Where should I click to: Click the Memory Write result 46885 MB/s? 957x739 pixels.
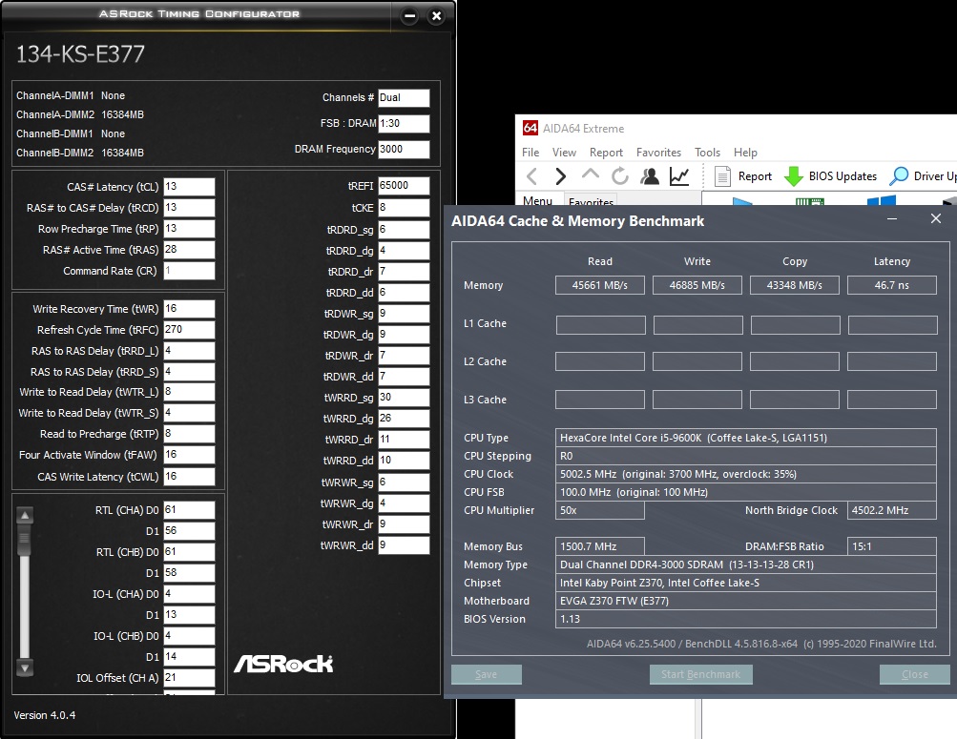(x=697, y=285)
